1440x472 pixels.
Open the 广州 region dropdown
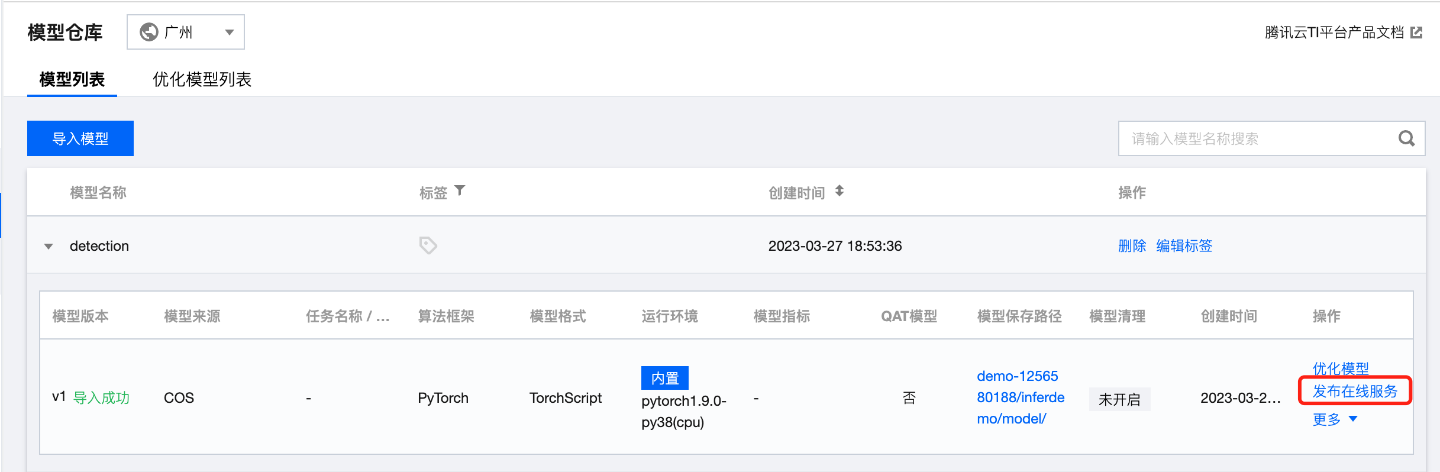(x=186, y=32)
